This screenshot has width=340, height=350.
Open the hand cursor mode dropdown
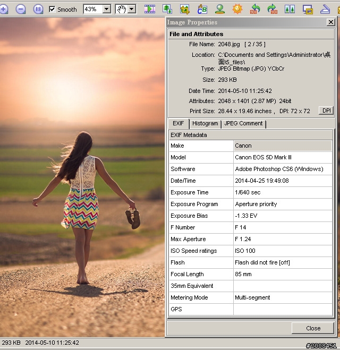[132, 9]
